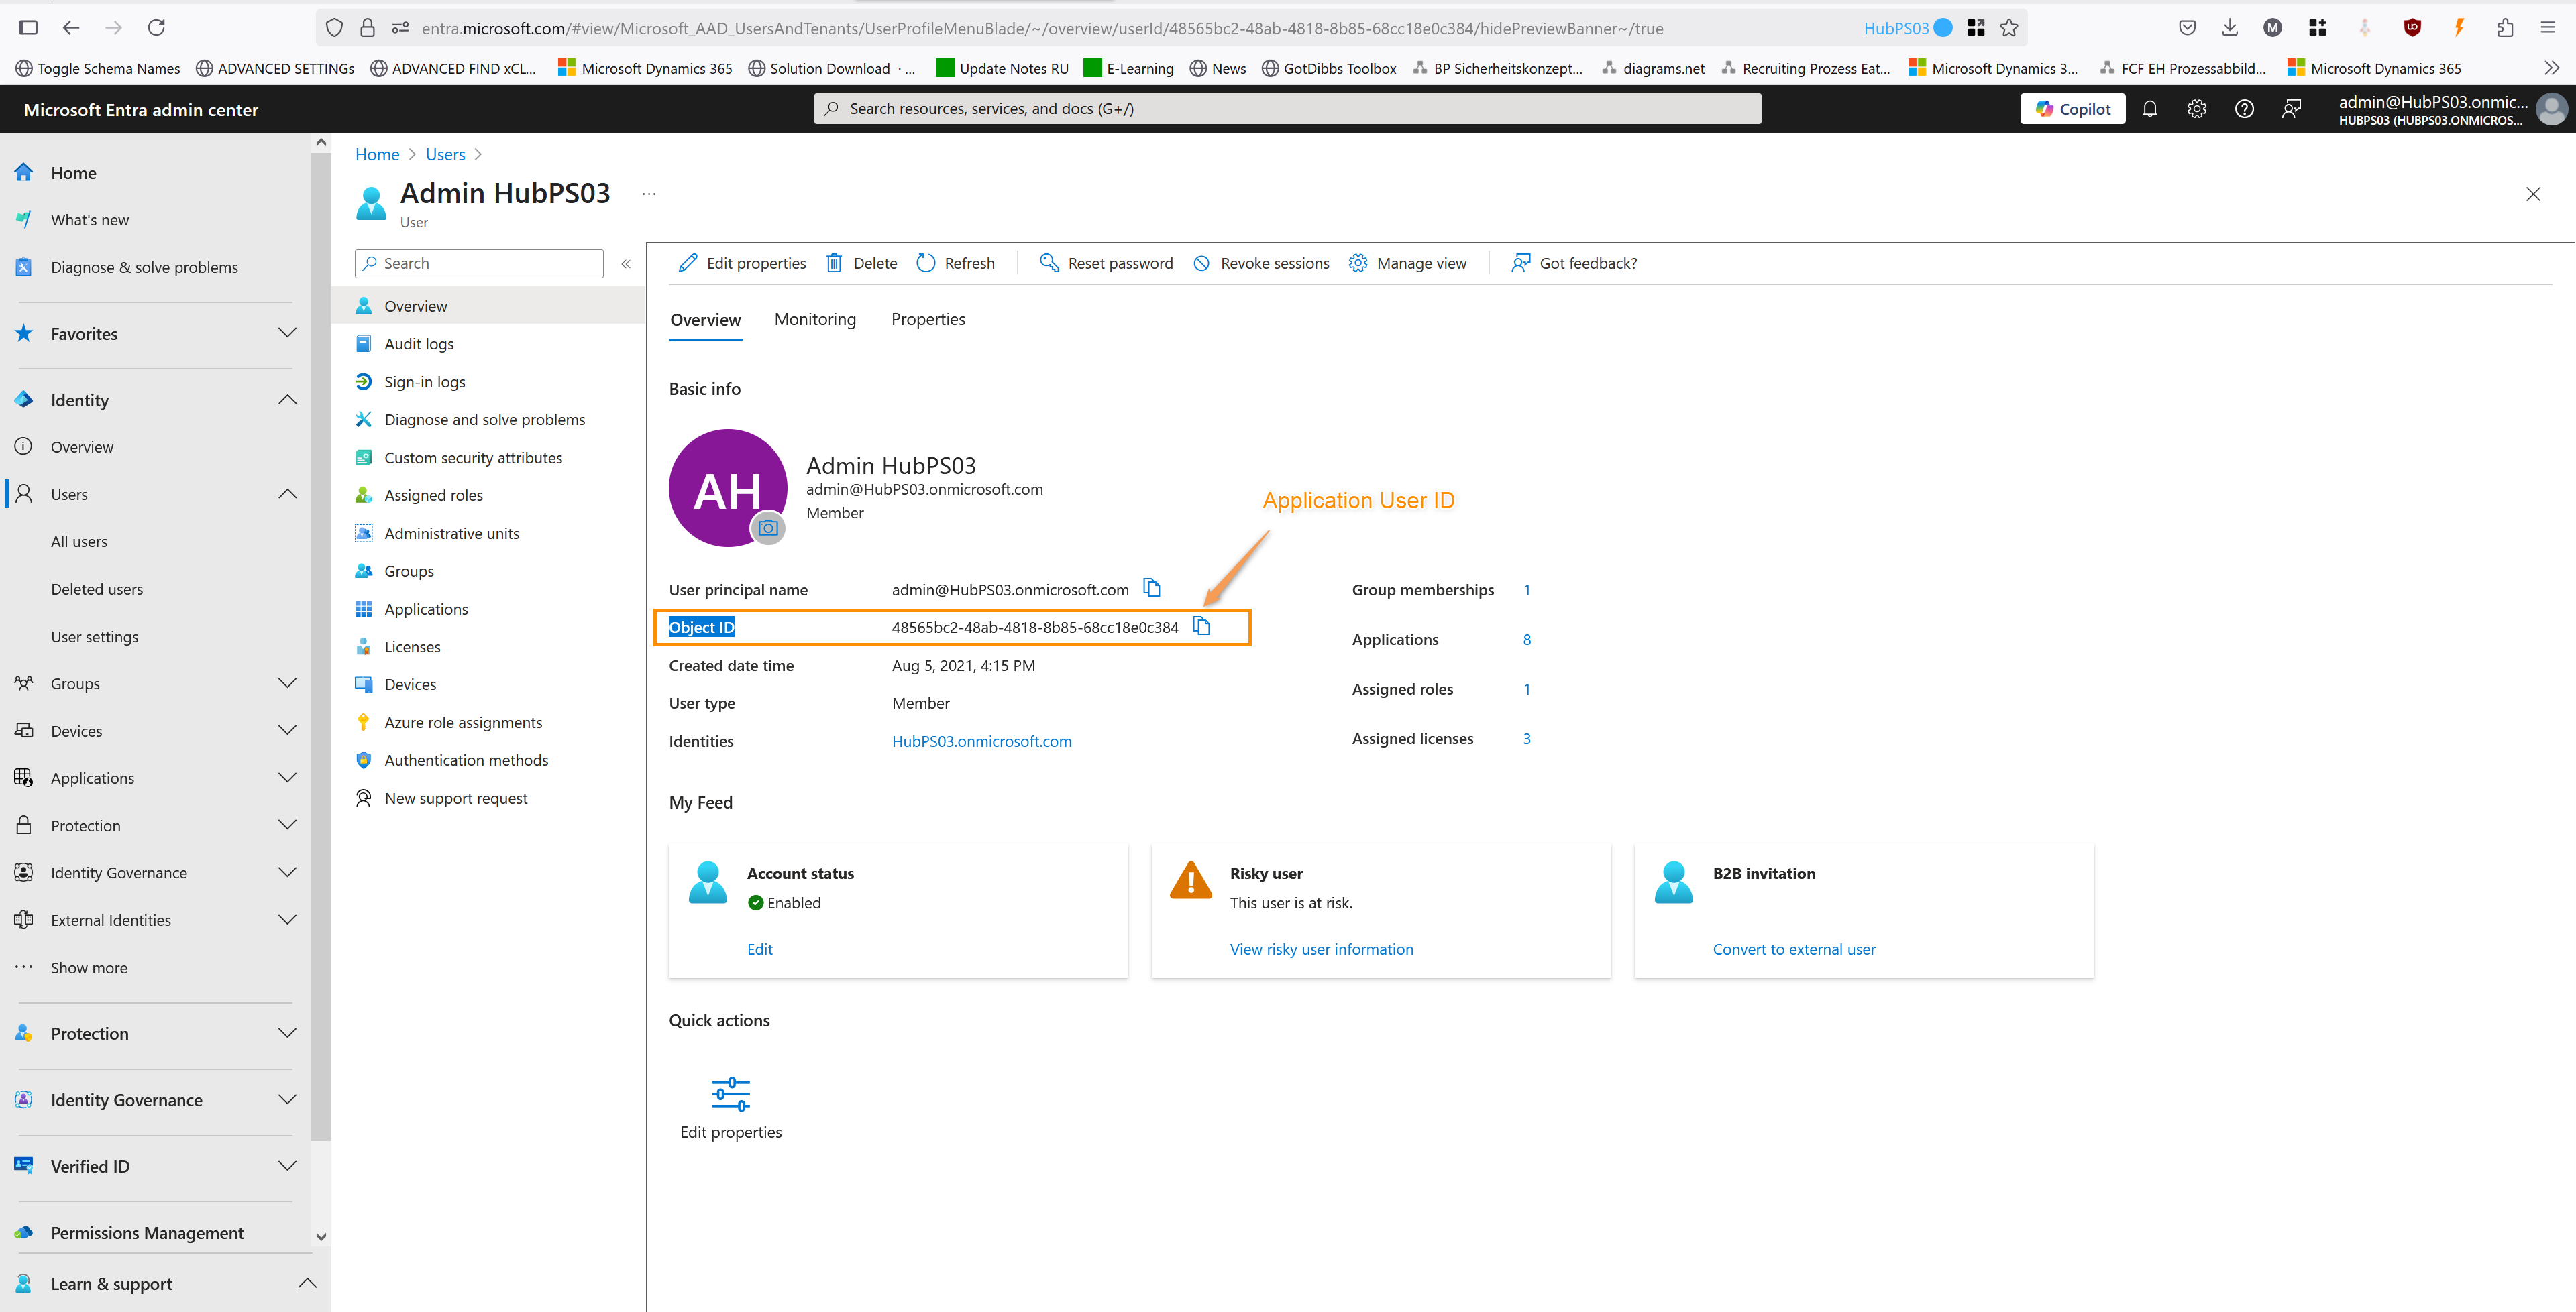Click Show more in the sidebar
Image resolution: width=2576 pixels, height=1312 pixels.
(89, 968)
